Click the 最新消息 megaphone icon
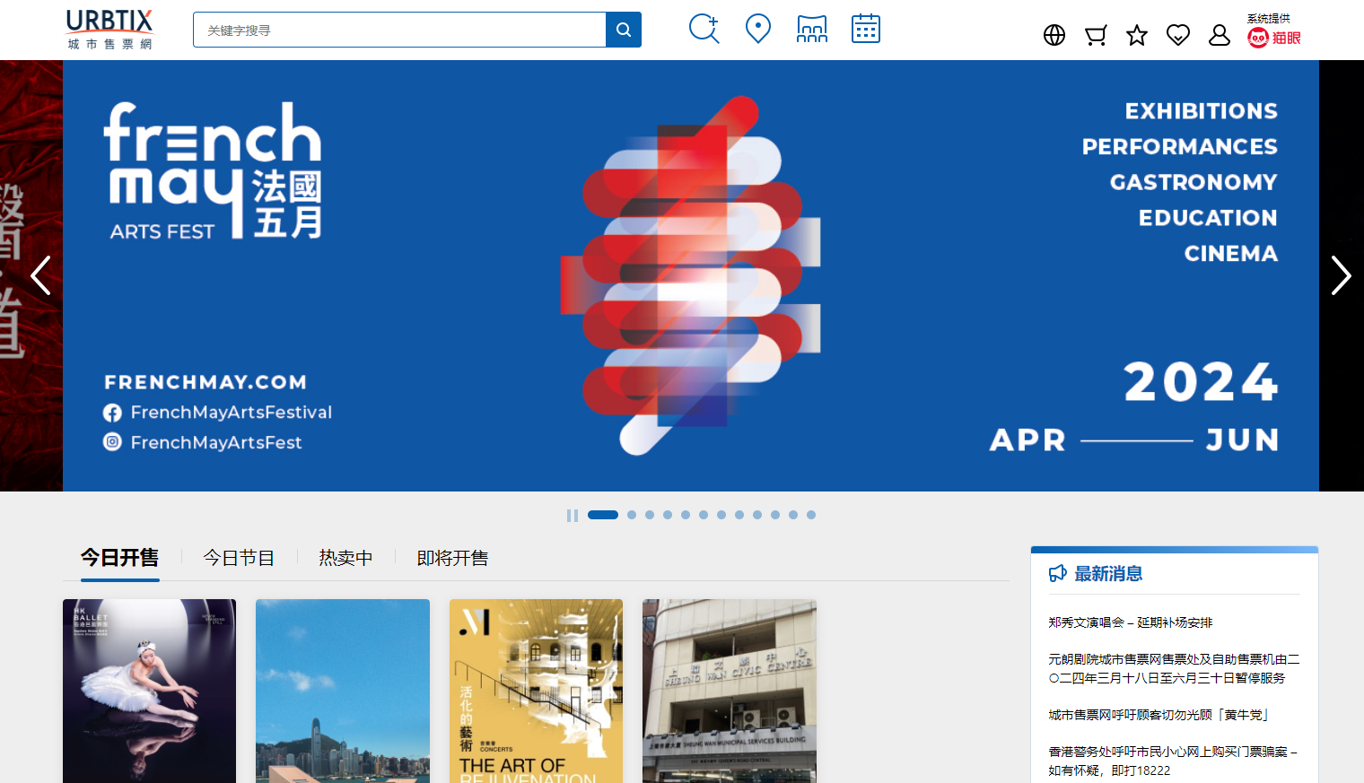The height and width of the screenshot is (783, 1364). 1058,573
